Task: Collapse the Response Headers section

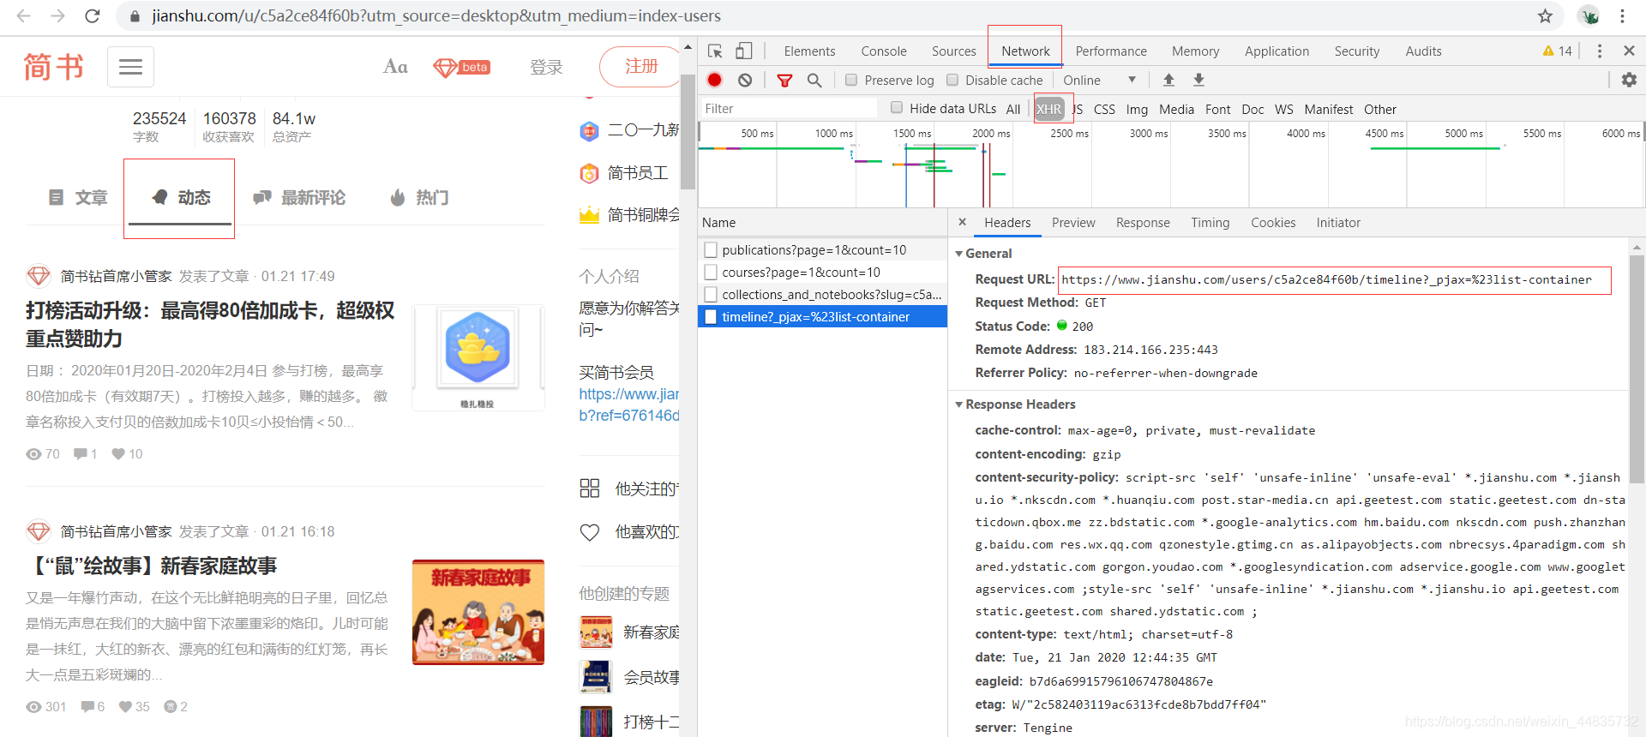Action: coord(959,404)
